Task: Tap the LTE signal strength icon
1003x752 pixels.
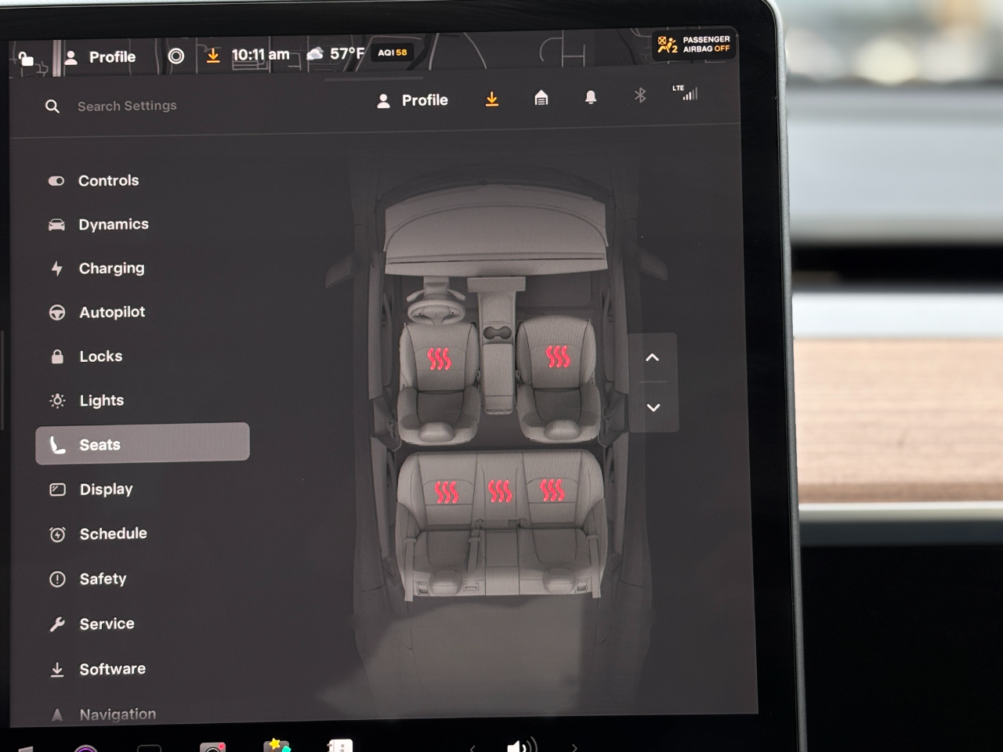Action: pyautogui.click(x=686, y=93)
